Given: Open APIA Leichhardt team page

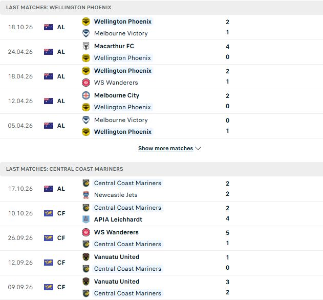Looking at the screenshot, I should click(118, 219).
